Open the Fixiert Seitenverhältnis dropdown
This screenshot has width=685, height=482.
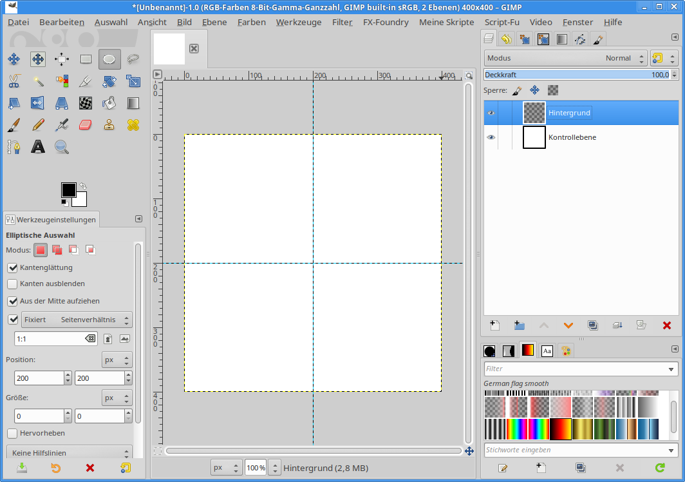[x=77, y=320]
